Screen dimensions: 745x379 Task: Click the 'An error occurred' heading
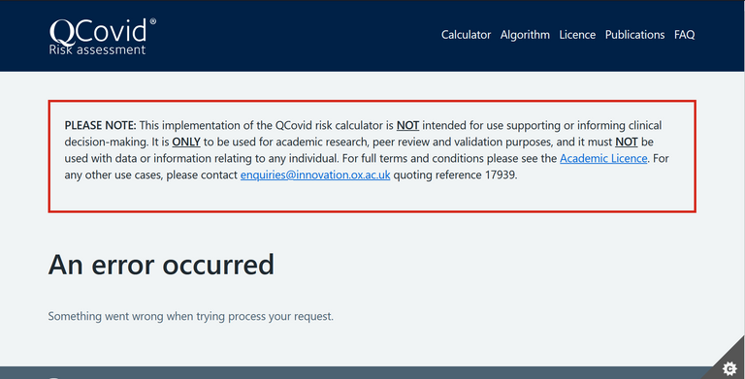161,264
